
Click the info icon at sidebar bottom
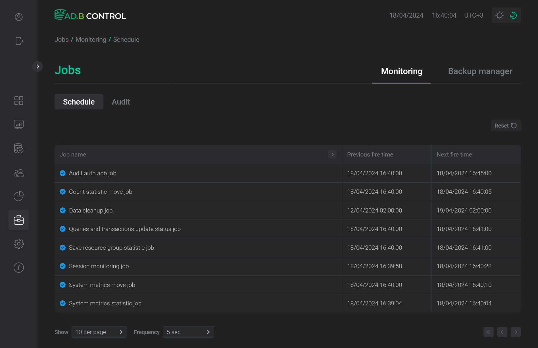(x=19, y=267)
